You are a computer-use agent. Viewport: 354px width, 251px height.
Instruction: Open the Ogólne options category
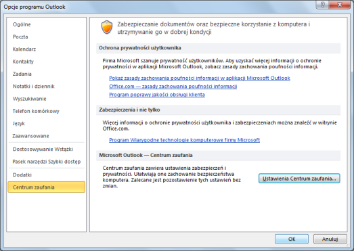click(22, 24)
